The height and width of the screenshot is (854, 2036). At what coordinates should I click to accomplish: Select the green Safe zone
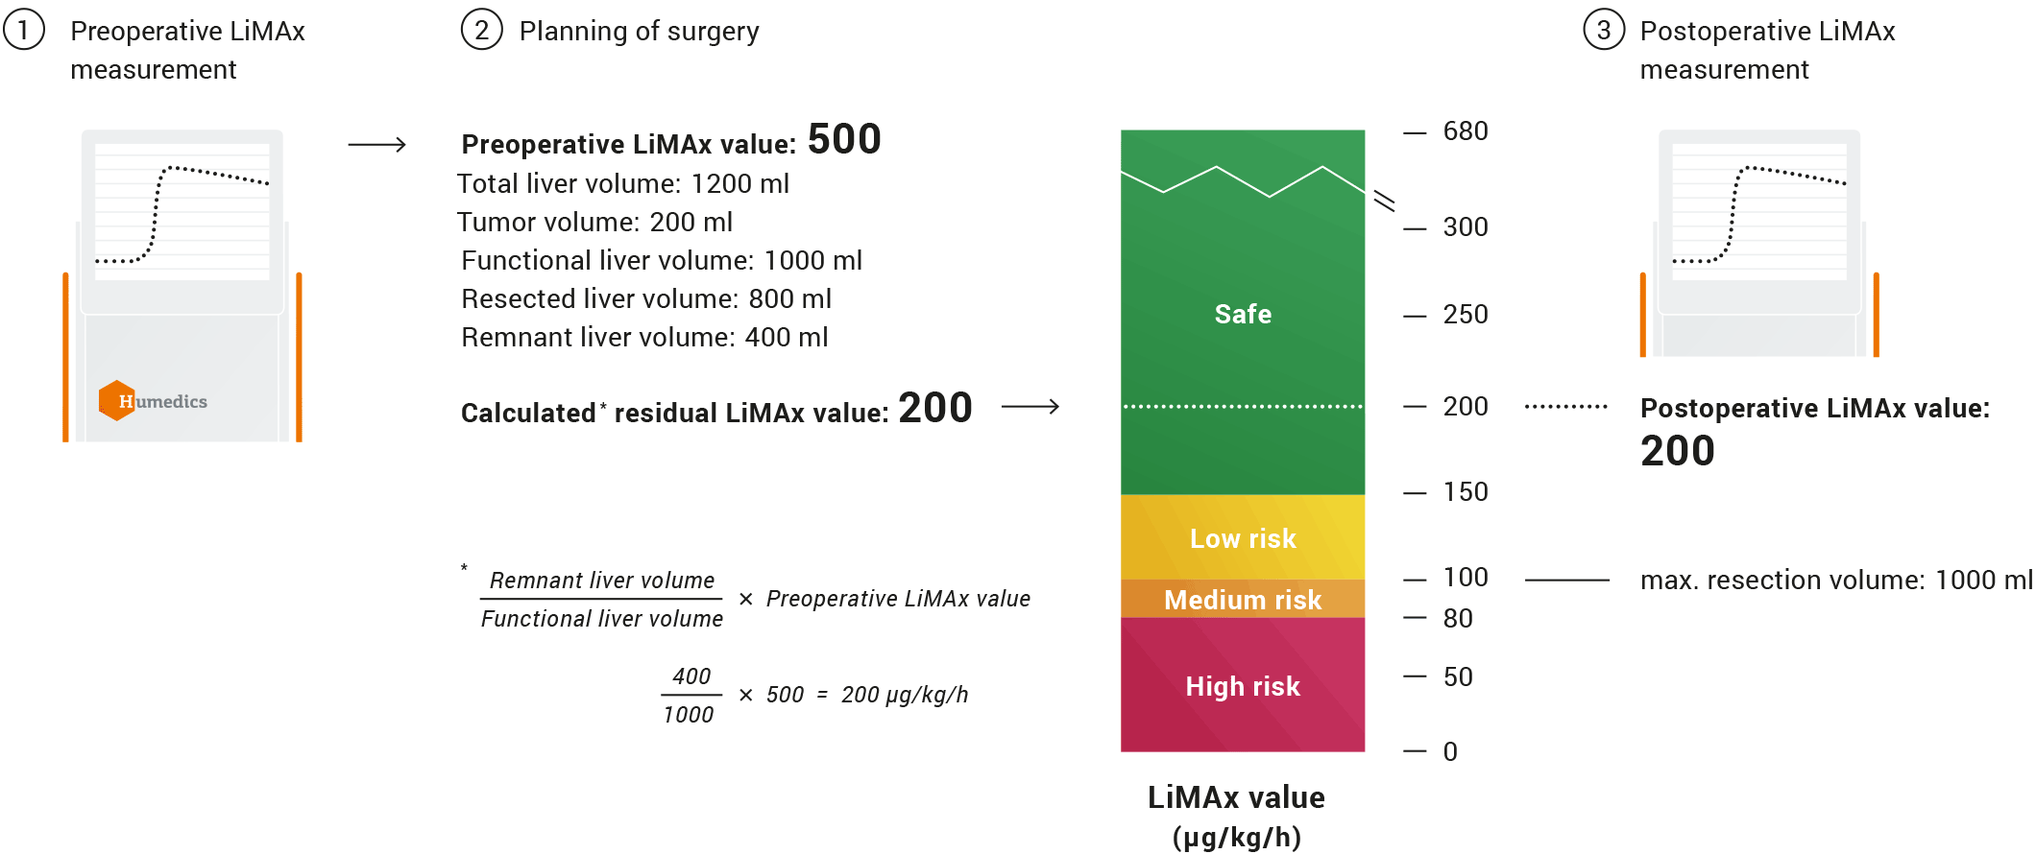click(1243, 314)
